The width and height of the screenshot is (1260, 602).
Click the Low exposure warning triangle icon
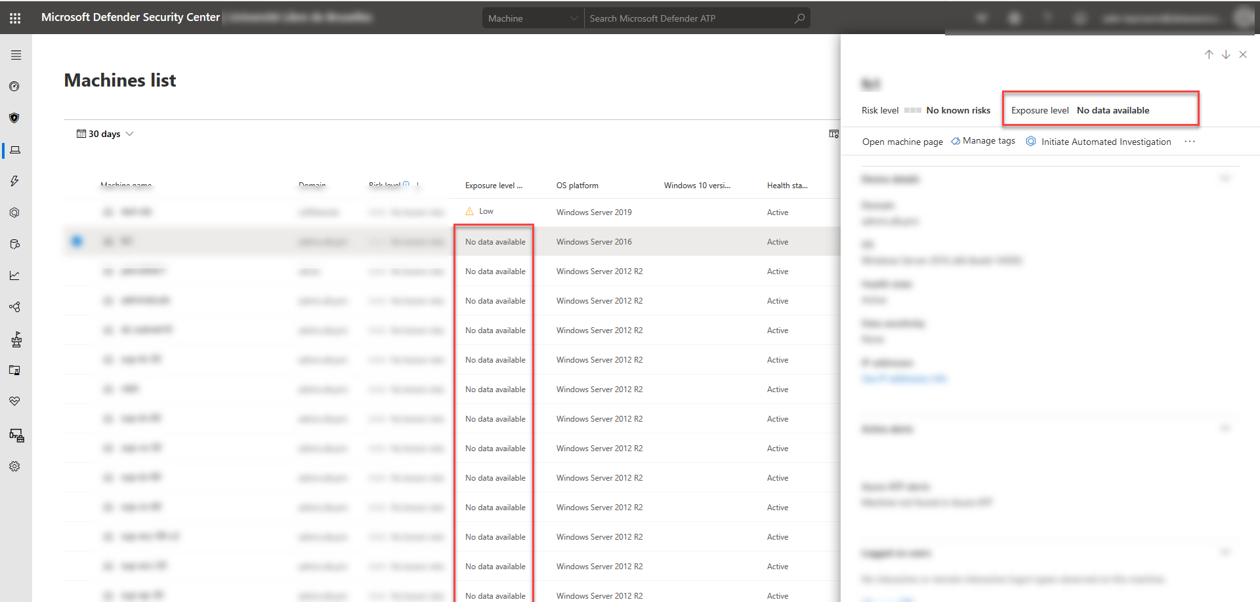[469, 211]
